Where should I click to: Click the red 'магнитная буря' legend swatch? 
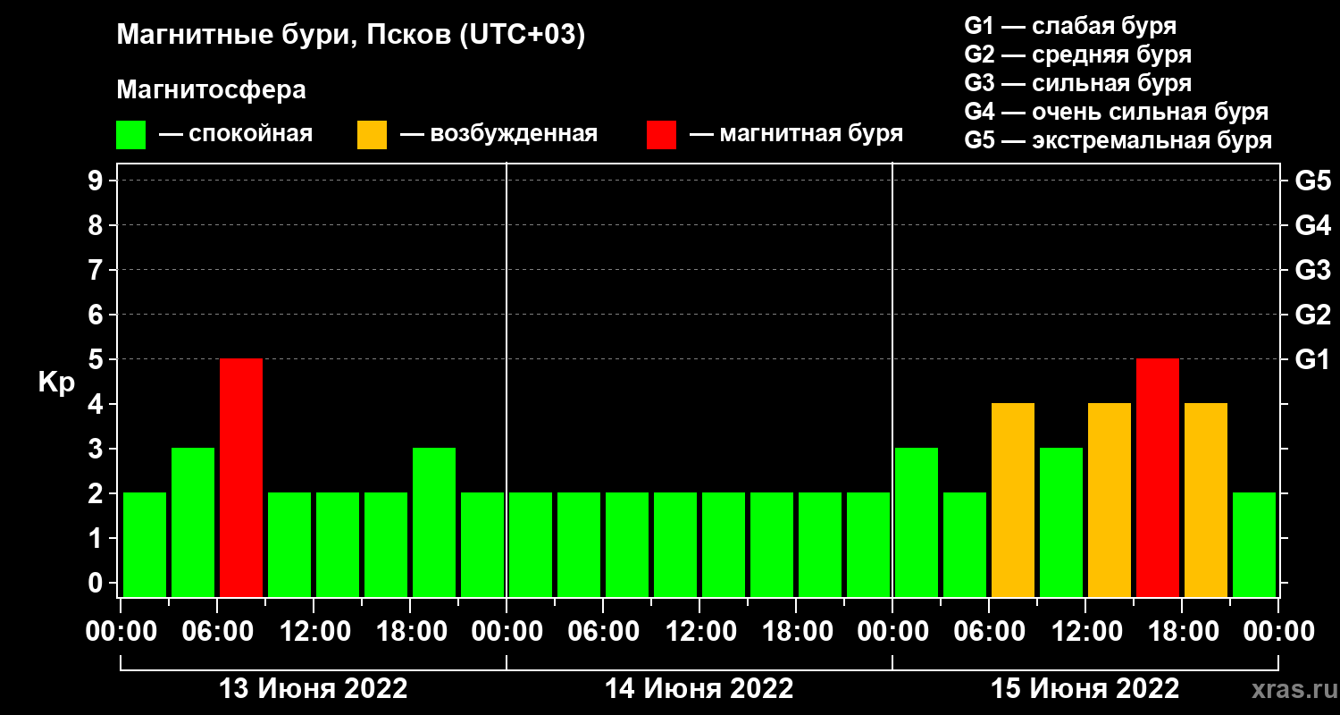[x=661, y=135]
